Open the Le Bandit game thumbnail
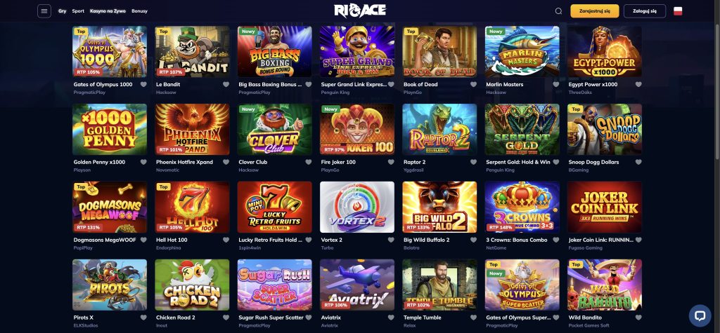This screenshot has height=333, width=720. 192,51
